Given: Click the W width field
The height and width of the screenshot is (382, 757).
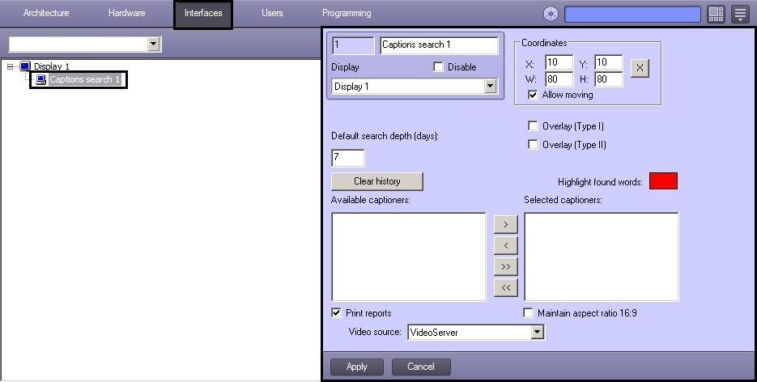Looking at the screenshot, I should pos(559,79).
